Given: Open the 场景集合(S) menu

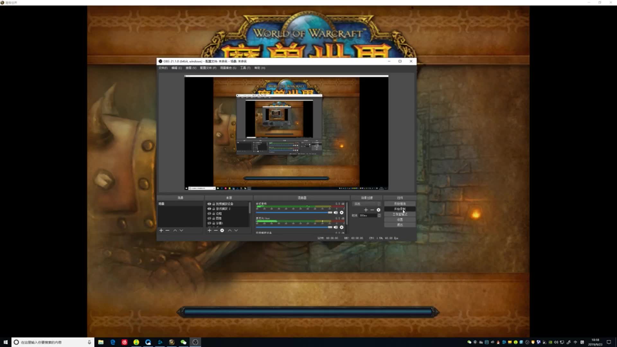Looking at the screenshot, I should click(228, 68).
